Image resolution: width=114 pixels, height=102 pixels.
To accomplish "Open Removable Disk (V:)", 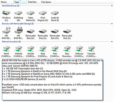I will pos(43,34).
